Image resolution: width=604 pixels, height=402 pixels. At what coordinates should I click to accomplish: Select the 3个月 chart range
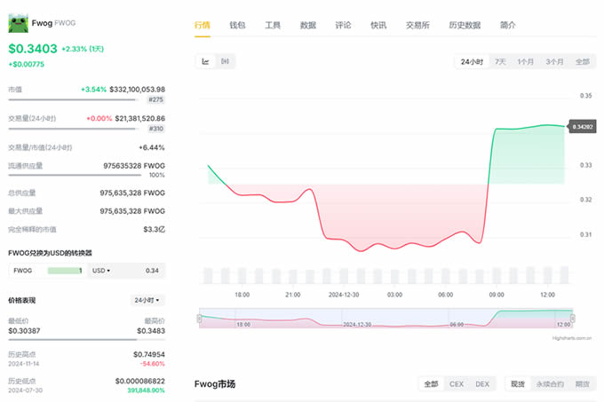click(554, 62)
